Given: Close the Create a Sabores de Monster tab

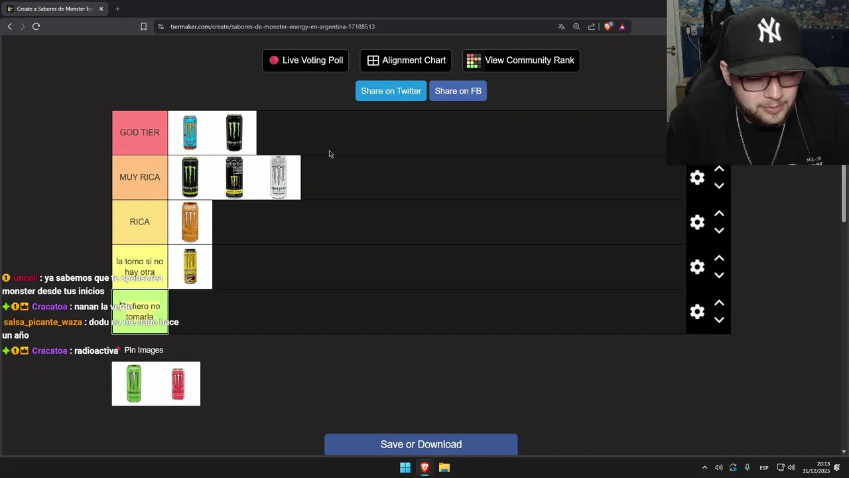Looking at the screenshot, I should coord(101,9).
